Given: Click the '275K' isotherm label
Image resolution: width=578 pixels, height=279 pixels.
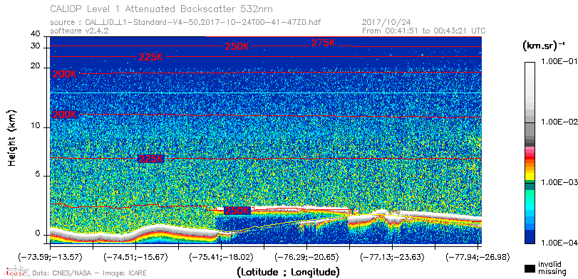Looking at the screenshot, I should click(x=324, y=43).
